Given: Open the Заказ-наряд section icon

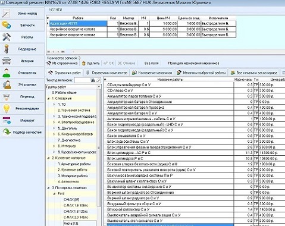Looking at the screenshot, I should (x=7, y=14).
